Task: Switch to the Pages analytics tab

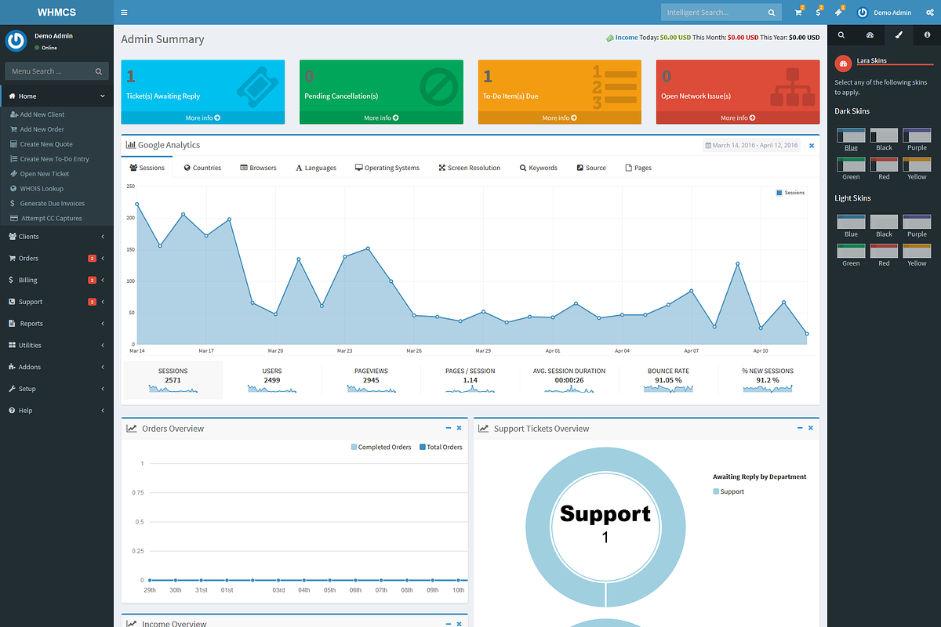Action: (x=638, y=168)
